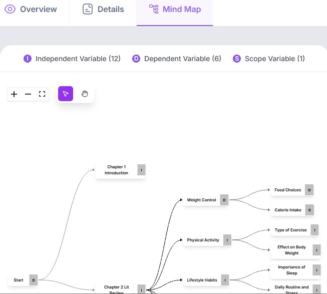Click the D badge on Food Choices

(x=309, y=190)
